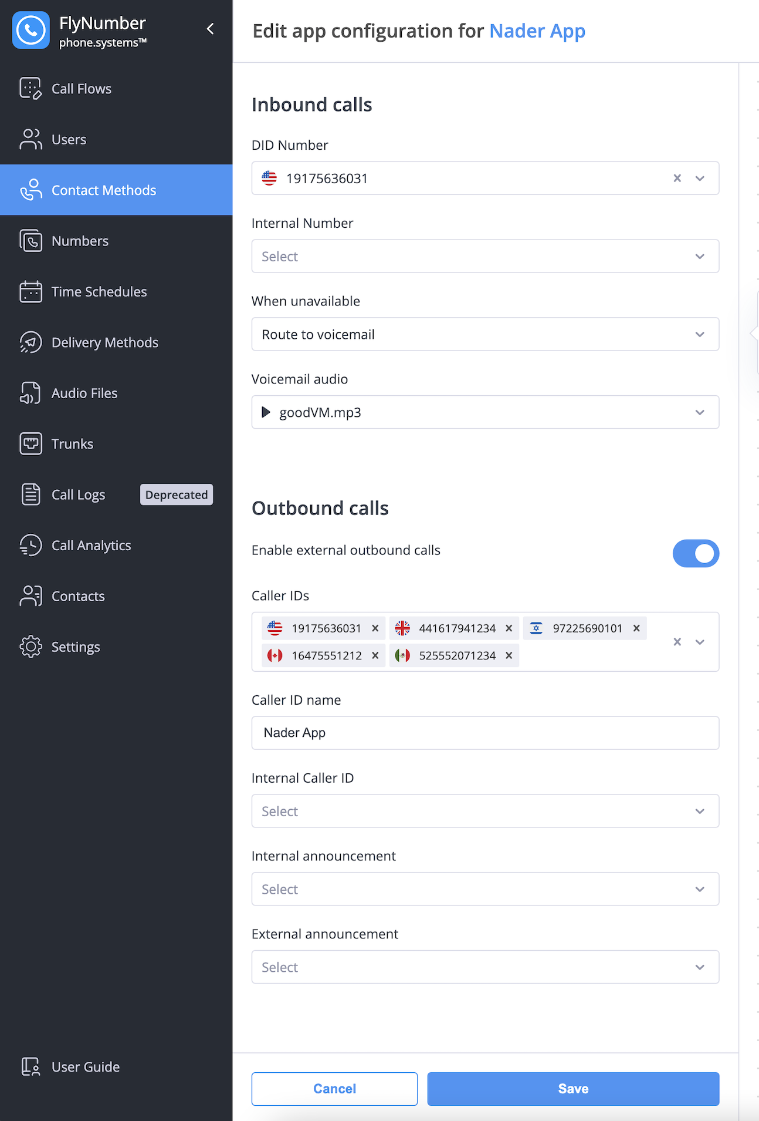Click the Contact Methods sidebar icon
Viewport: 759px width, 1121px height.
pyautogui.click(x=31, y=190)
